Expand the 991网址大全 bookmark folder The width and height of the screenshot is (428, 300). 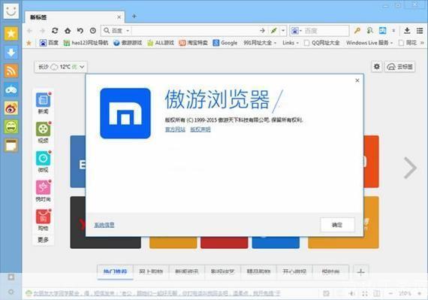[260, 43]
